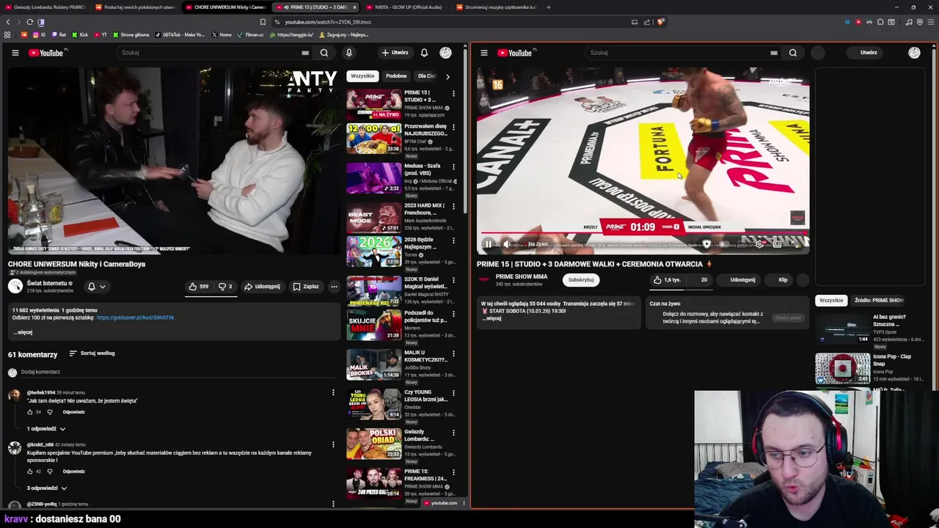Click Szukaj search field in right YouTube
Image resolution: width=939 pixels, height=528 pixels.
click(675, 53)
